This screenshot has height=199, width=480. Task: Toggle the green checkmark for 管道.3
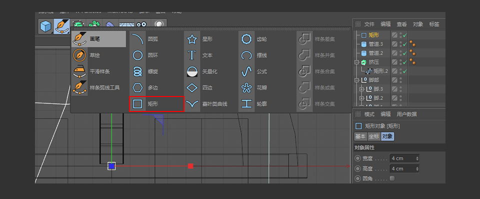click(x=404, y=44)
